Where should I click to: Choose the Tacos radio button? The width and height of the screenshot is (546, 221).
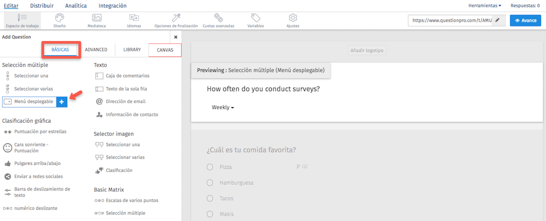click(x=210, y=199)
